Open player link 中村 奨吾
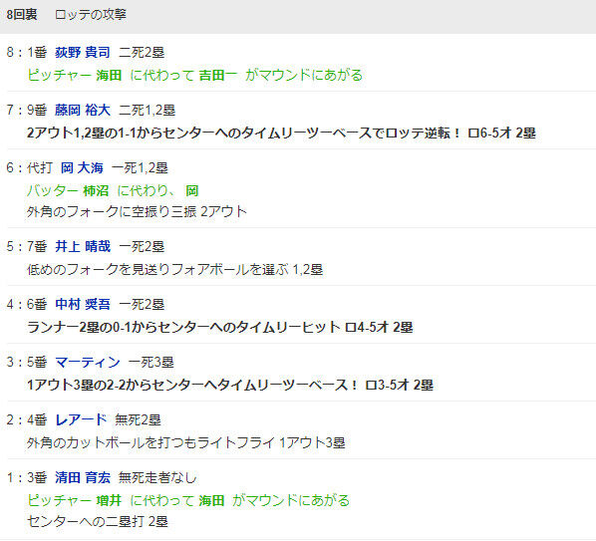 [x=83, y=304]
